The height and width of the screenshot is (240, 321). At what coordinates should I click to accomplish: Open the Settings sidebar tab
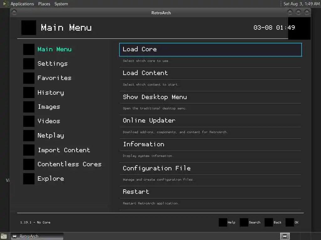(53, 64)
